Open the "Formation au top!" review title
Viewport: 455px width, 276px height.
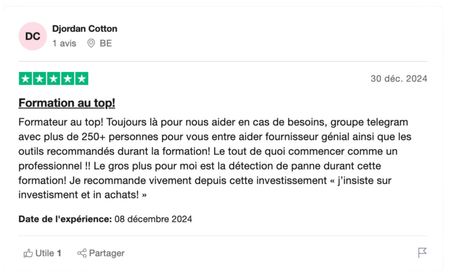(x=67, y=103)
